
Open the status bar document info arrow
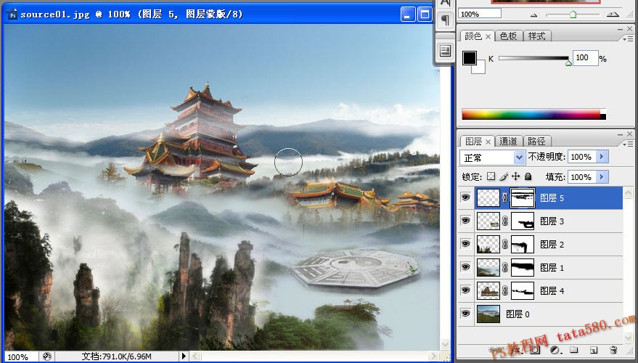pos(184,356)
